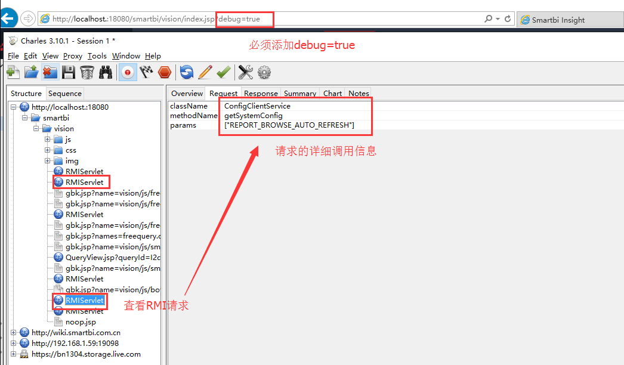The height and width of the screenshot is (365, 624).
Task: Click the address bar search magnifier icon
Action: click(x=489, y=18)
